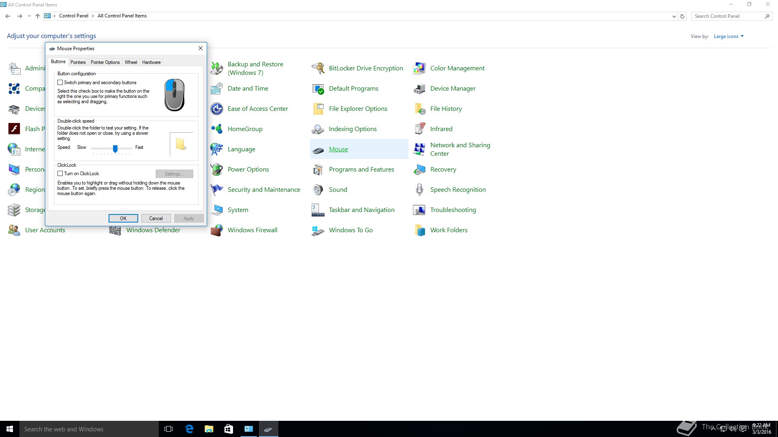Viewport: 778px width, 437px height.
Task: Open Task View on taskbar
Action: (x=169, y=429)
